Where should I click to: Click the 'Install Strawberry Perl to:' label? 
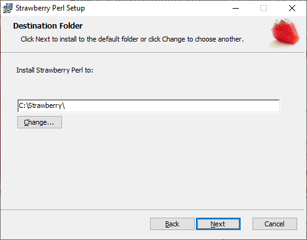(55, 70)
